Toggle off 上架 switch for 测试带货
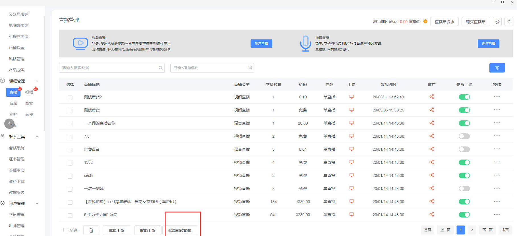Viewport: 517px width, 236px height. (464, 110)
